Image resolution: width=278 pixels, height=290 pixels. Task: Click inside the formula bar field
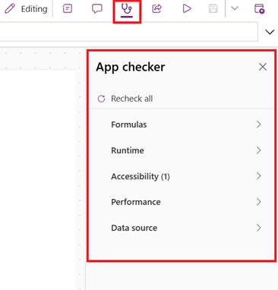[129, 32]
